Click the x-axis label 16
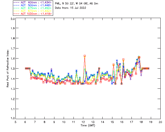165x132 pixels. tap(122, 122)
